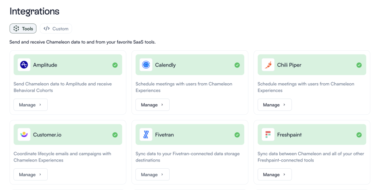This screenshot has height=190, width=377.
Task: Click Fivetran's green connected checkmark
Action: 237,135
